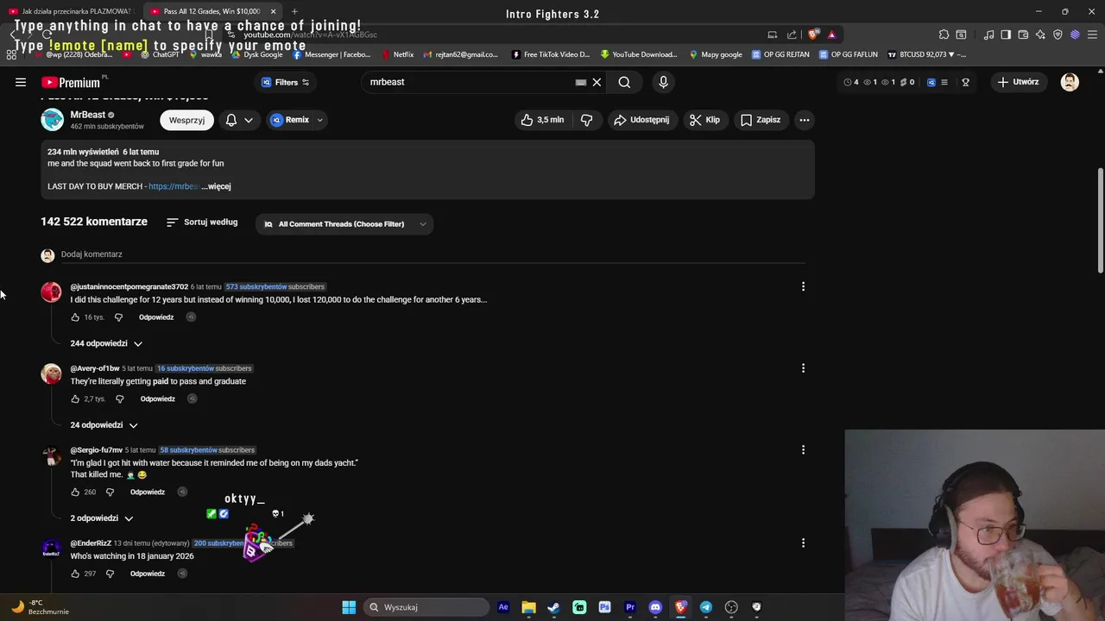The height and width of the screenshot is (621, 1105).
Task: Expand description with ...więcej
Action: [216, 186]
